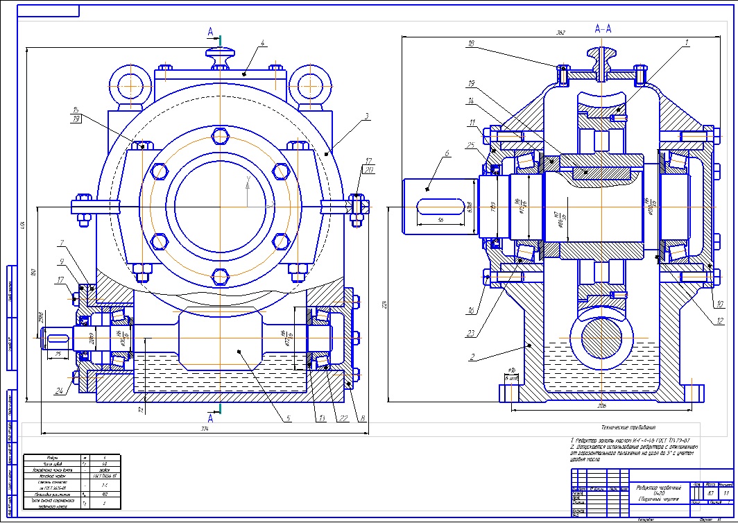
Task: Click part callout number 14
Action: tap(470, 101)
